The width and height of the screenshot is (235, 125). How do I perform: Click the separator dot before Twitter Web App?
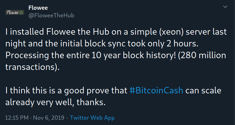pyautogui.click(x=67, y=118)
